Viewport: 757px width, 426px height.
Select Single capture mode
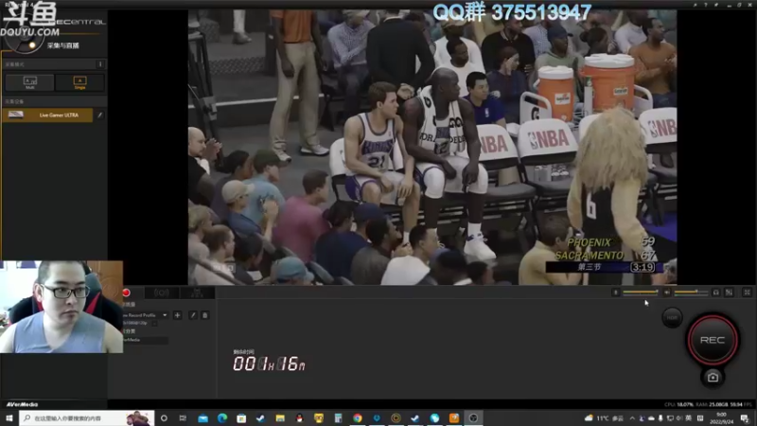click(x=79, y=82)
